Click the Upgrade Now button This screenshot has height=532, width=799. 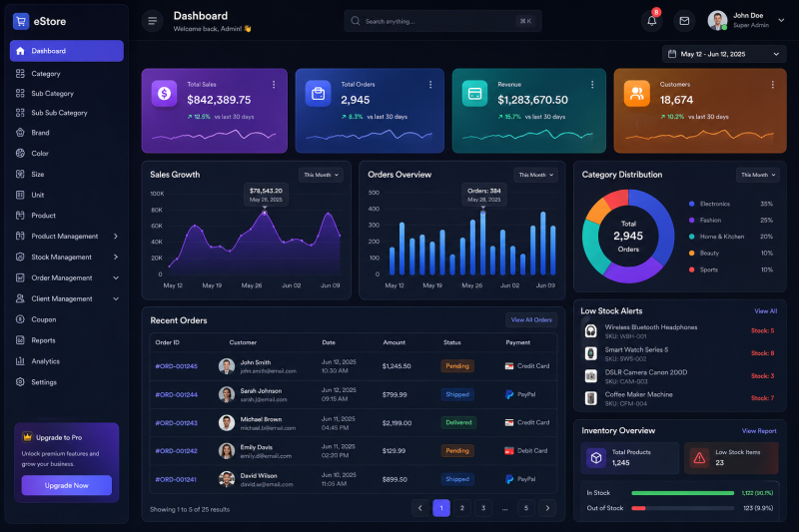coord(67,485)
